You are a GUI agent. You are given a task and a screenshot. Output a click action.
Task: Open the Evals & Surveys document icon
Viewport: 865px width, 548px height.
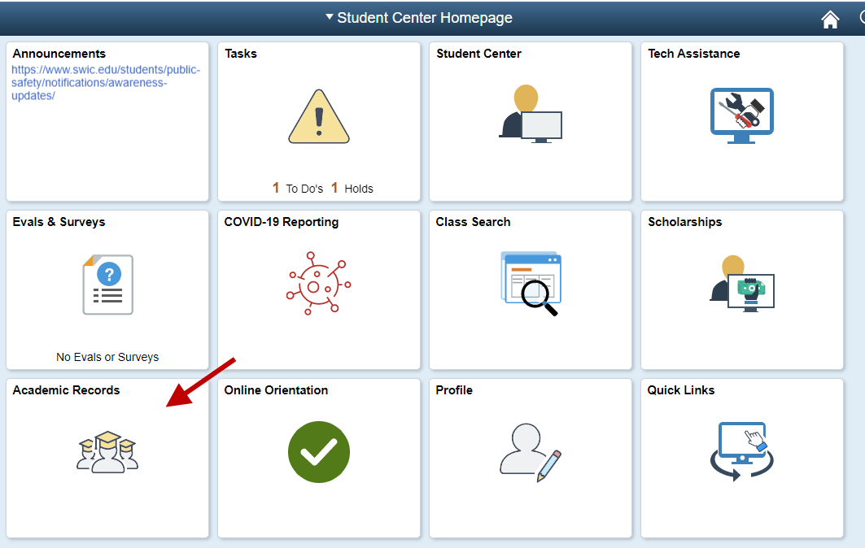[107, 285]
